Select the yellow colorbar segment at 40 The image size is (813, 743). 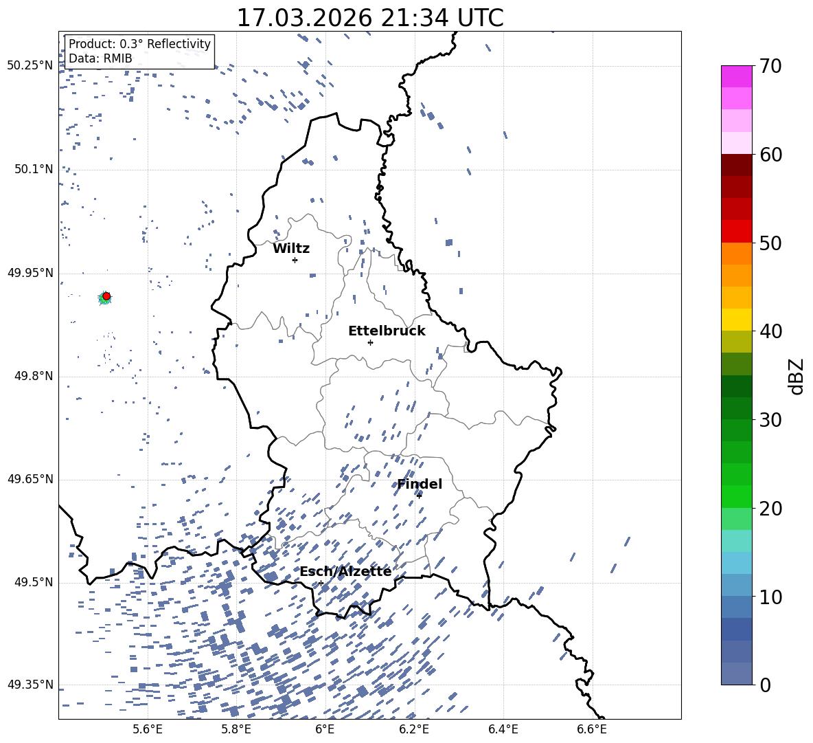[x=736, y=320]
